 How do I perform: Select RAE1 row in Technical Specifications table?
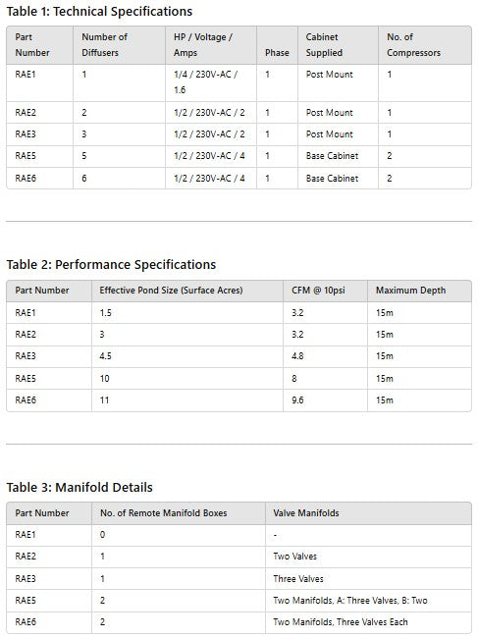[239, 82]
